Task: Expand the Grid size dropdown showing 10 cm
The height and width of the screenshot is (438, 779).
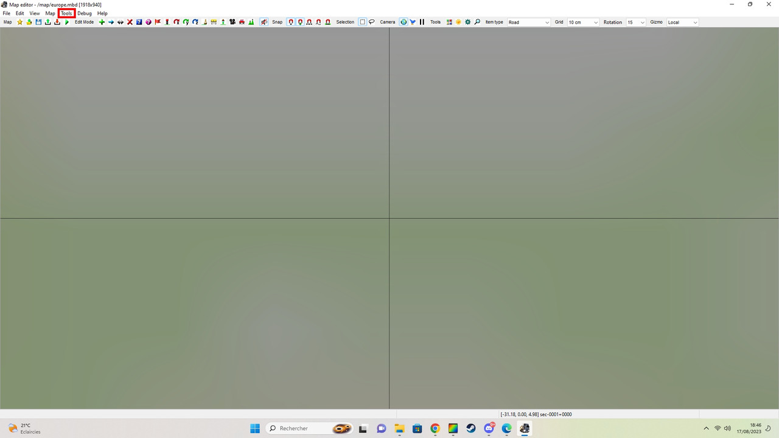Action: coord(583,22)
